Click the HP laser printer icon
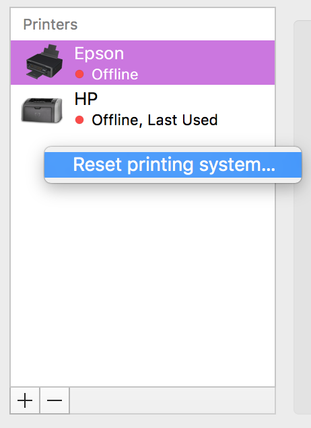The image size is (311, 428). point(42,110)
